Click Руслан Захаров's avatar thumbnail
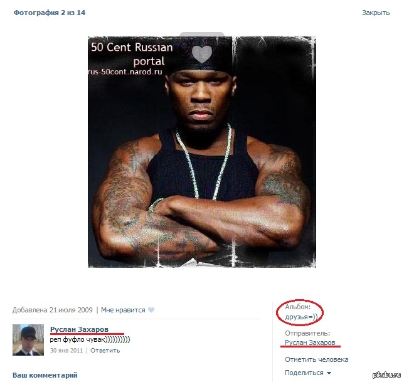This screenshot has width=404, height=382. pos(28,340)
